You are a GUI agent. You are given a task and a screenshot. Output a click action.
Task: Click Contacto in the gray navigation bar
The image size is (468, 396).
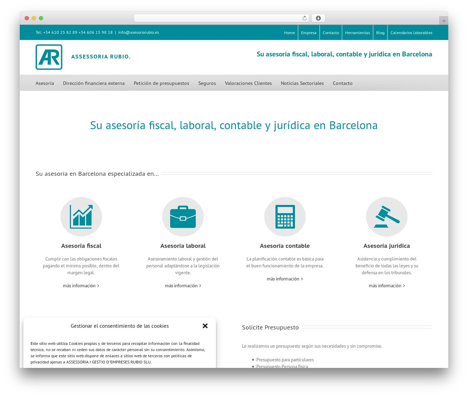pos(343,83)
